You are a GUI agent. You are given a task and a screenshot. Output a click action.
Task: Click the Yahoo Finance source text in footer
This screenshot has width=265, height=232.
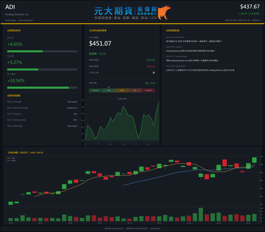[x=114, y=228]
